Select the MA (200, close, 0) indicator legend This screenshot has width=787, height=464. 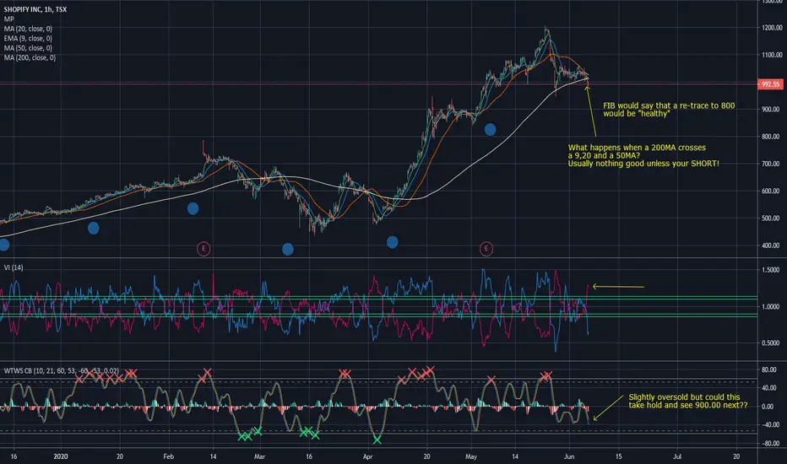point(30,57)
